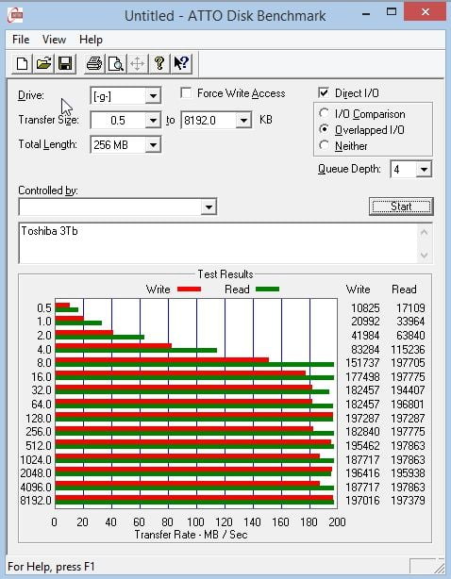Open the Help menu
451x579 pixels.
pos(91,40)
